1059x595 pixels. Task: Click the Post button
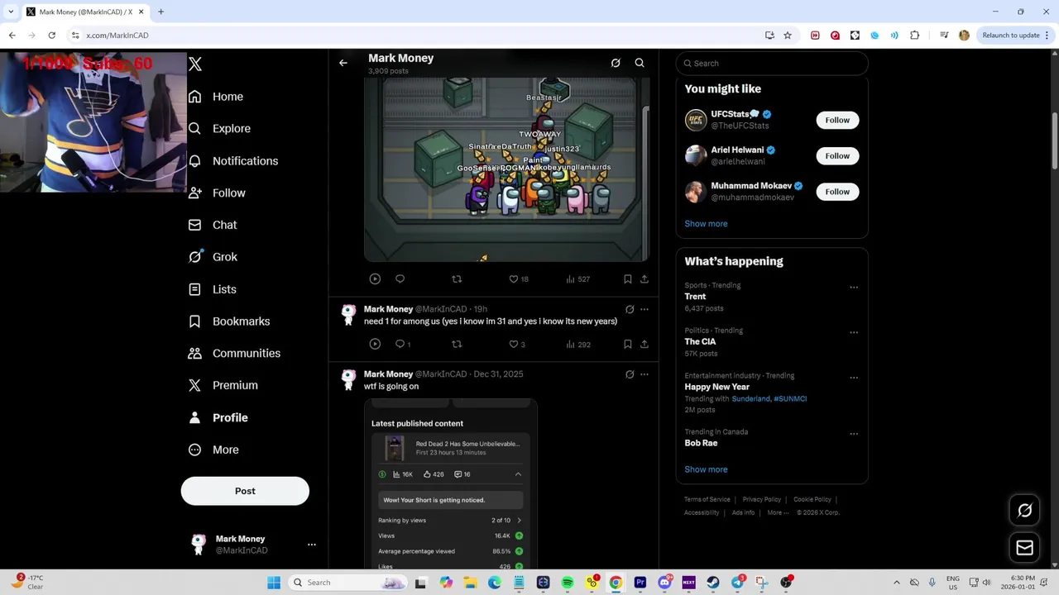(245, 491)
